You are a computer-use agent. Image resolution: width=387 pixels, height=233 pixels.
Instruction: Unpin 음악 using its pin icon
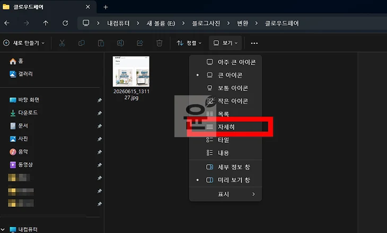(x=100, y=152)
